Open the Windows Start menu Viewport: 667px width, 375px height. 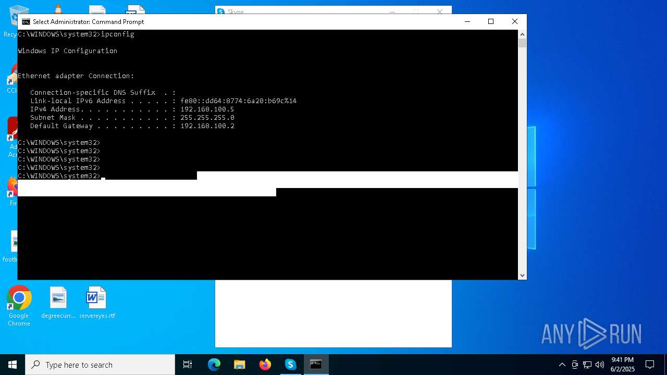pyautogui.click(x=13, y=365)
